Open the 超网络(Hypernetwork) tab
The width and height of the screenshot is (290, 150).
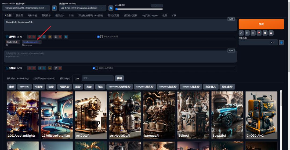pos(44,78)
